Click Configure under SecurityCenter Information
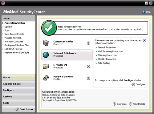This screenshot has width=154, height=114. click(120, 104)
